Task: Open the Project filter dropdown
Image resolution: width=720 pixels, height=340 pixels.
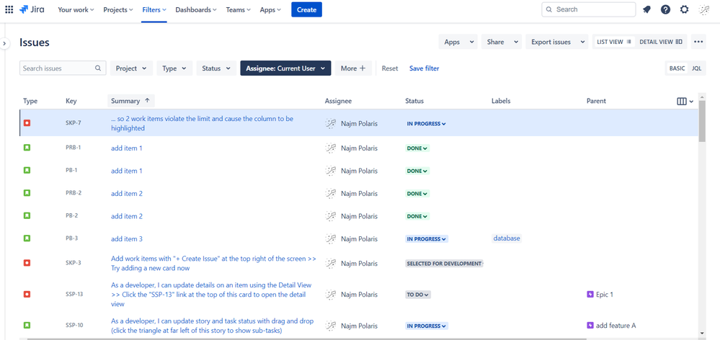Action: (x=131, y=68)
